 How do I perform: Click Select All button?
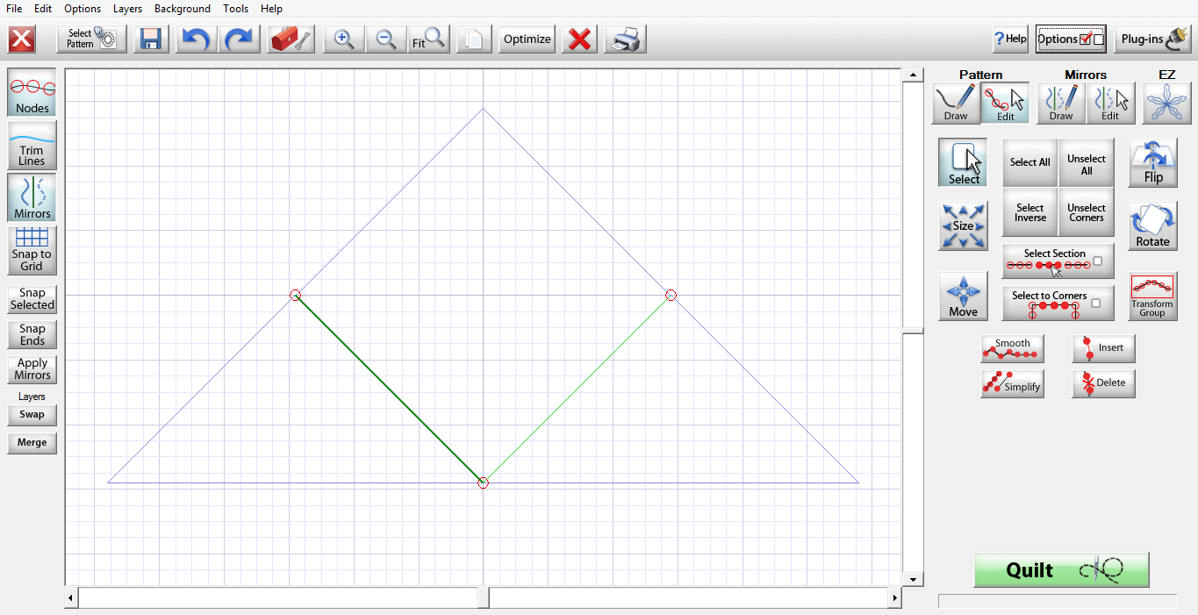point(1030,162)
